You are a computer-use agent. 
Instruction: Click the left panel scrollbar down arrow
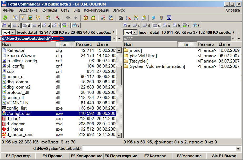pos(119,135)
